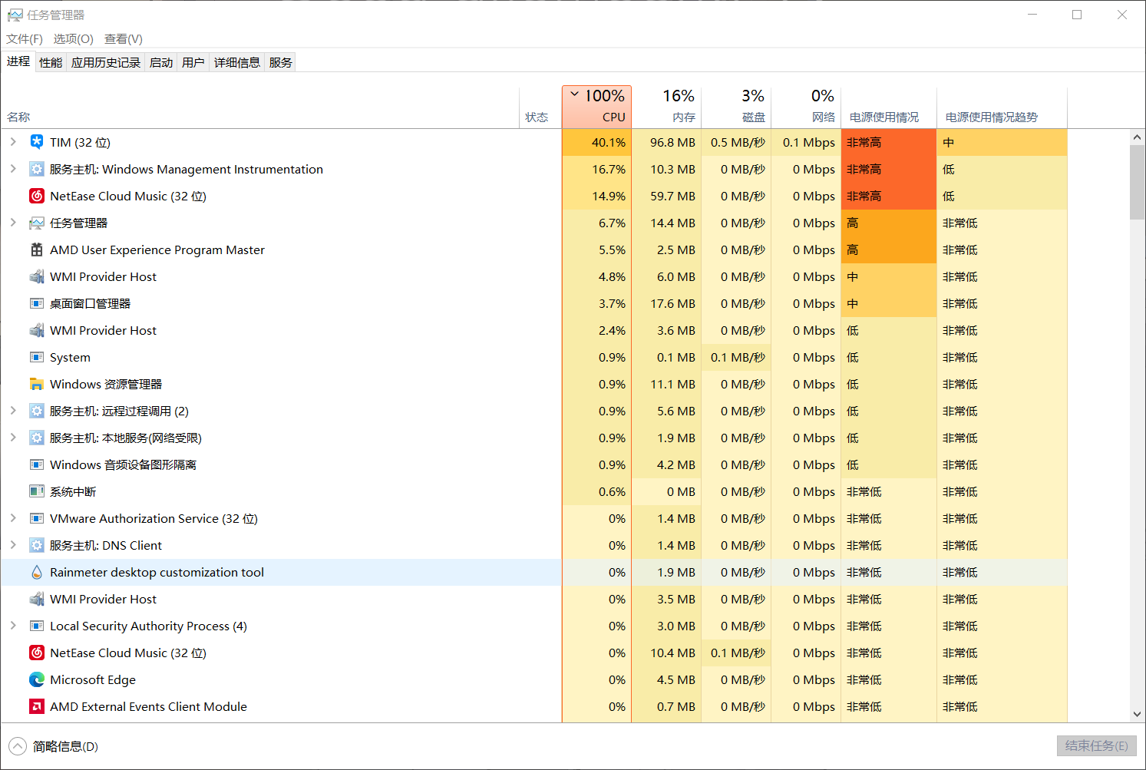Expand the Windows Management Instrumentation service host
This screenshot has height=770, width=1146.
(13, 169)
